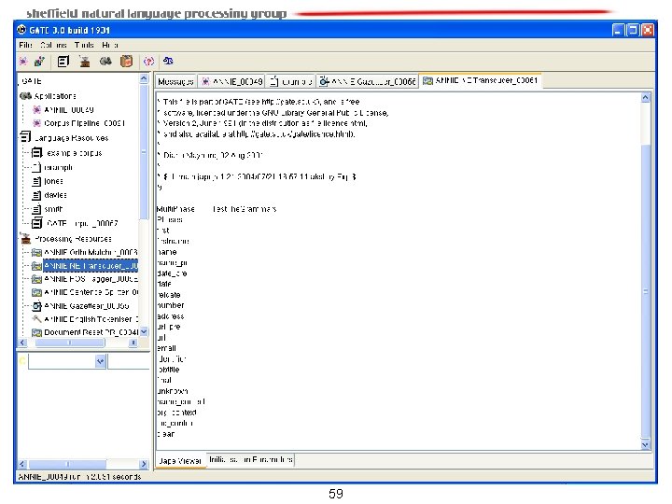Select ANNIE Ortho Matcher resource
Image resolution: width=672 pixels, height=504 pixels.
point(91,252)
